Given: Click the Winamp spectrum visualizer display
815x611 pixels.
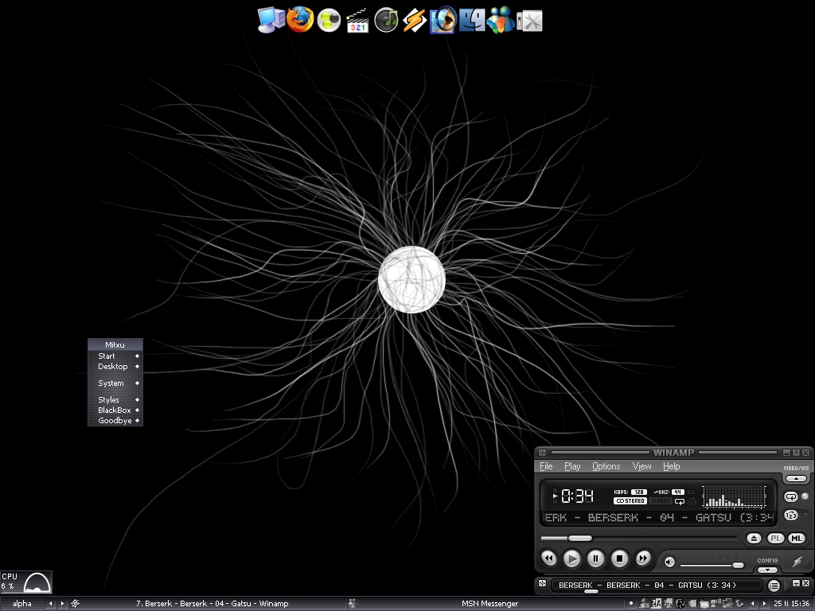Looking at the screenshot, I should (734, 496).
